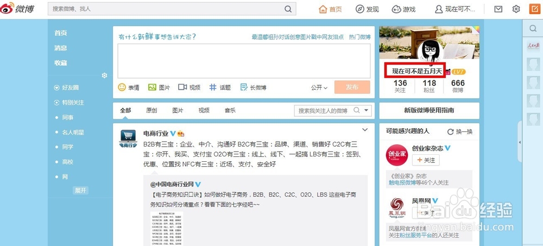Screen dimensions: 543x246
Task: Switch to the 全部 tab
Action: pos(125,111)
